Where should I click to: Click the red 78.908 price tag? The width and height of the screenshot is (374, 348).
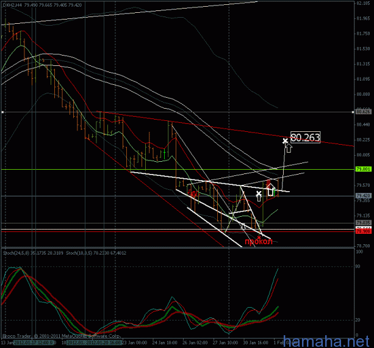(x=363, y=231)
